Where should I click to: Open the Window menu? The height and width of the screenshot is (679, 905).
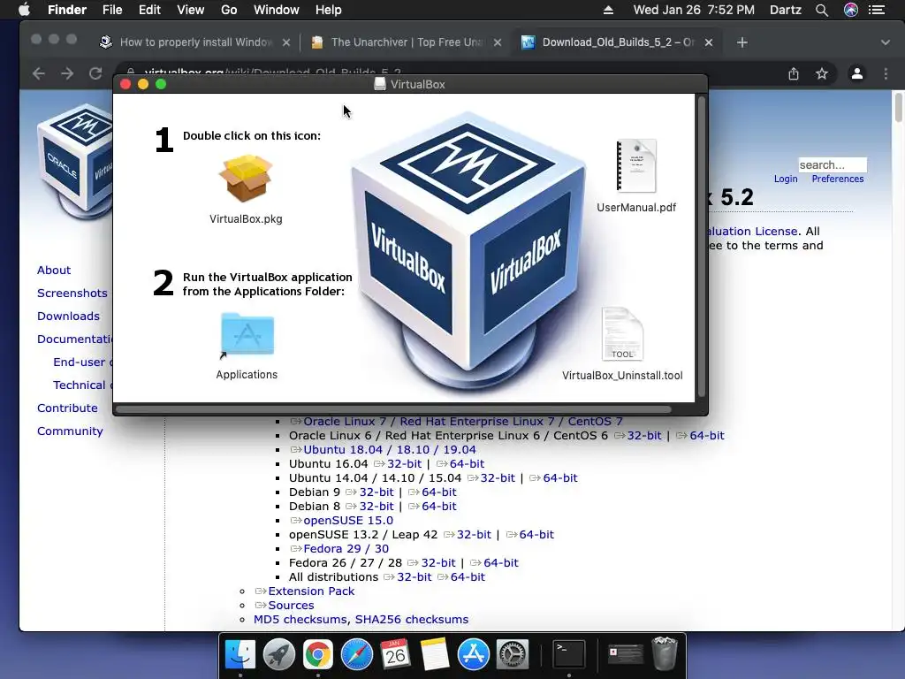pos(276,10)
